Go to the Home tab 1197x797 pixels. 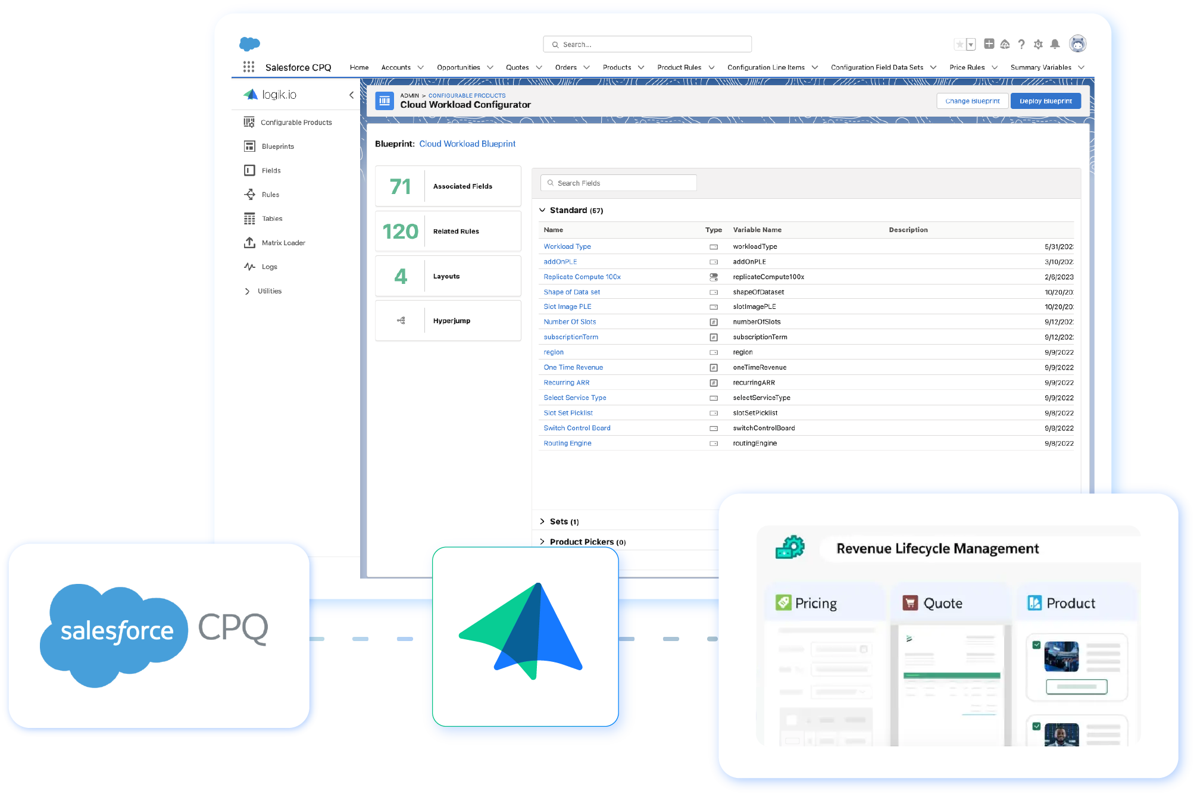coord(359,67)
